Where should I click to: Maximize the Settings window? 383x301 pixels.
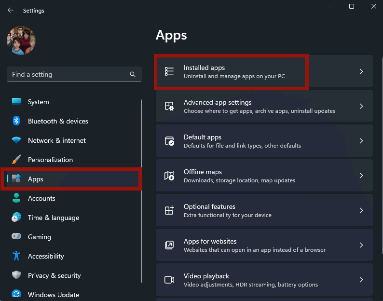click(x=352, y=6)
